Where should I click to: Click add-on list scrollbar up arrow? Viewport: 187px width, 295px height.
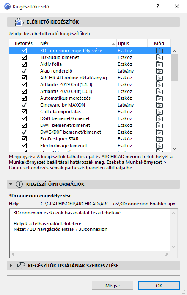coord(174,51)
